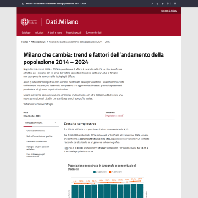Click breadcrumb text Milano che cambia
The width and height of the screenshot is (198, 198).
[x=80, y=42]
